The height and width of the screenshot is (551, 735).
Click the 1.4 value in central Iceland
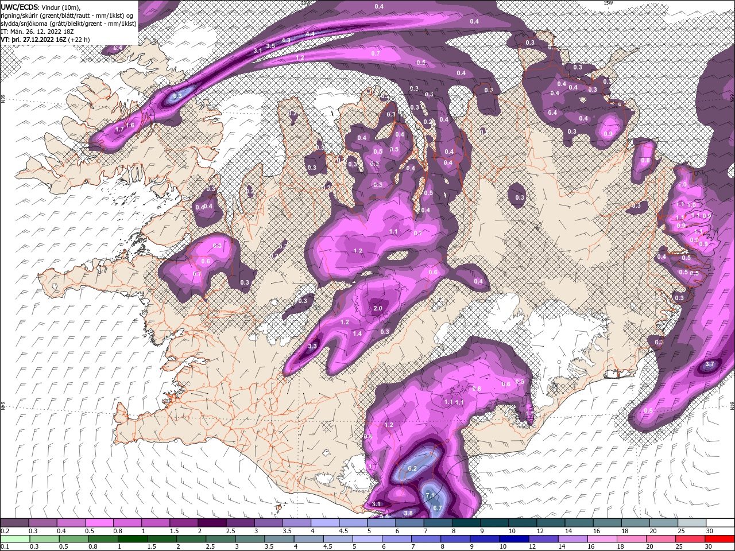point(357,333)
